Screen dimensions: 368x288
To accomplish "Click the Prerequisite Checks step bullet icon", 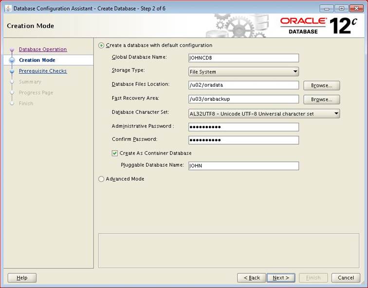I will coord(12,71).
